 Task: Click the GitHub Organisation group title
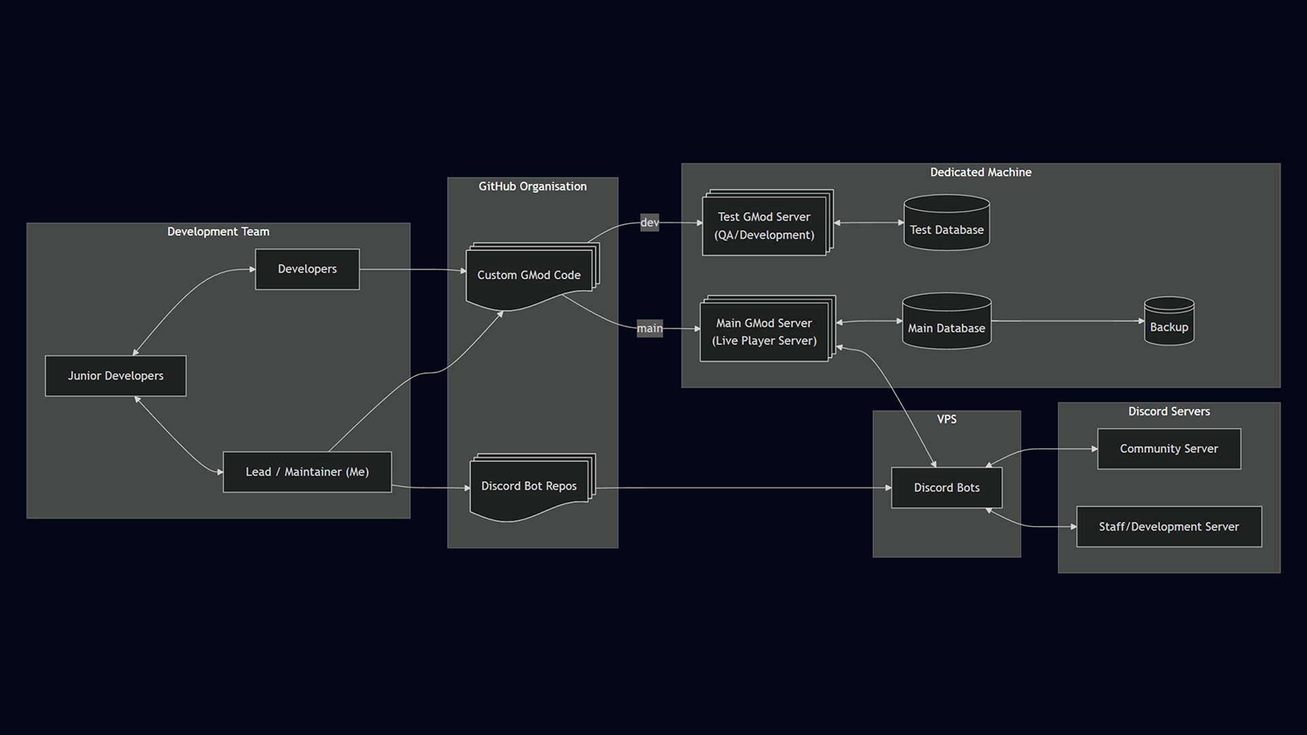[x=532, y=186]
